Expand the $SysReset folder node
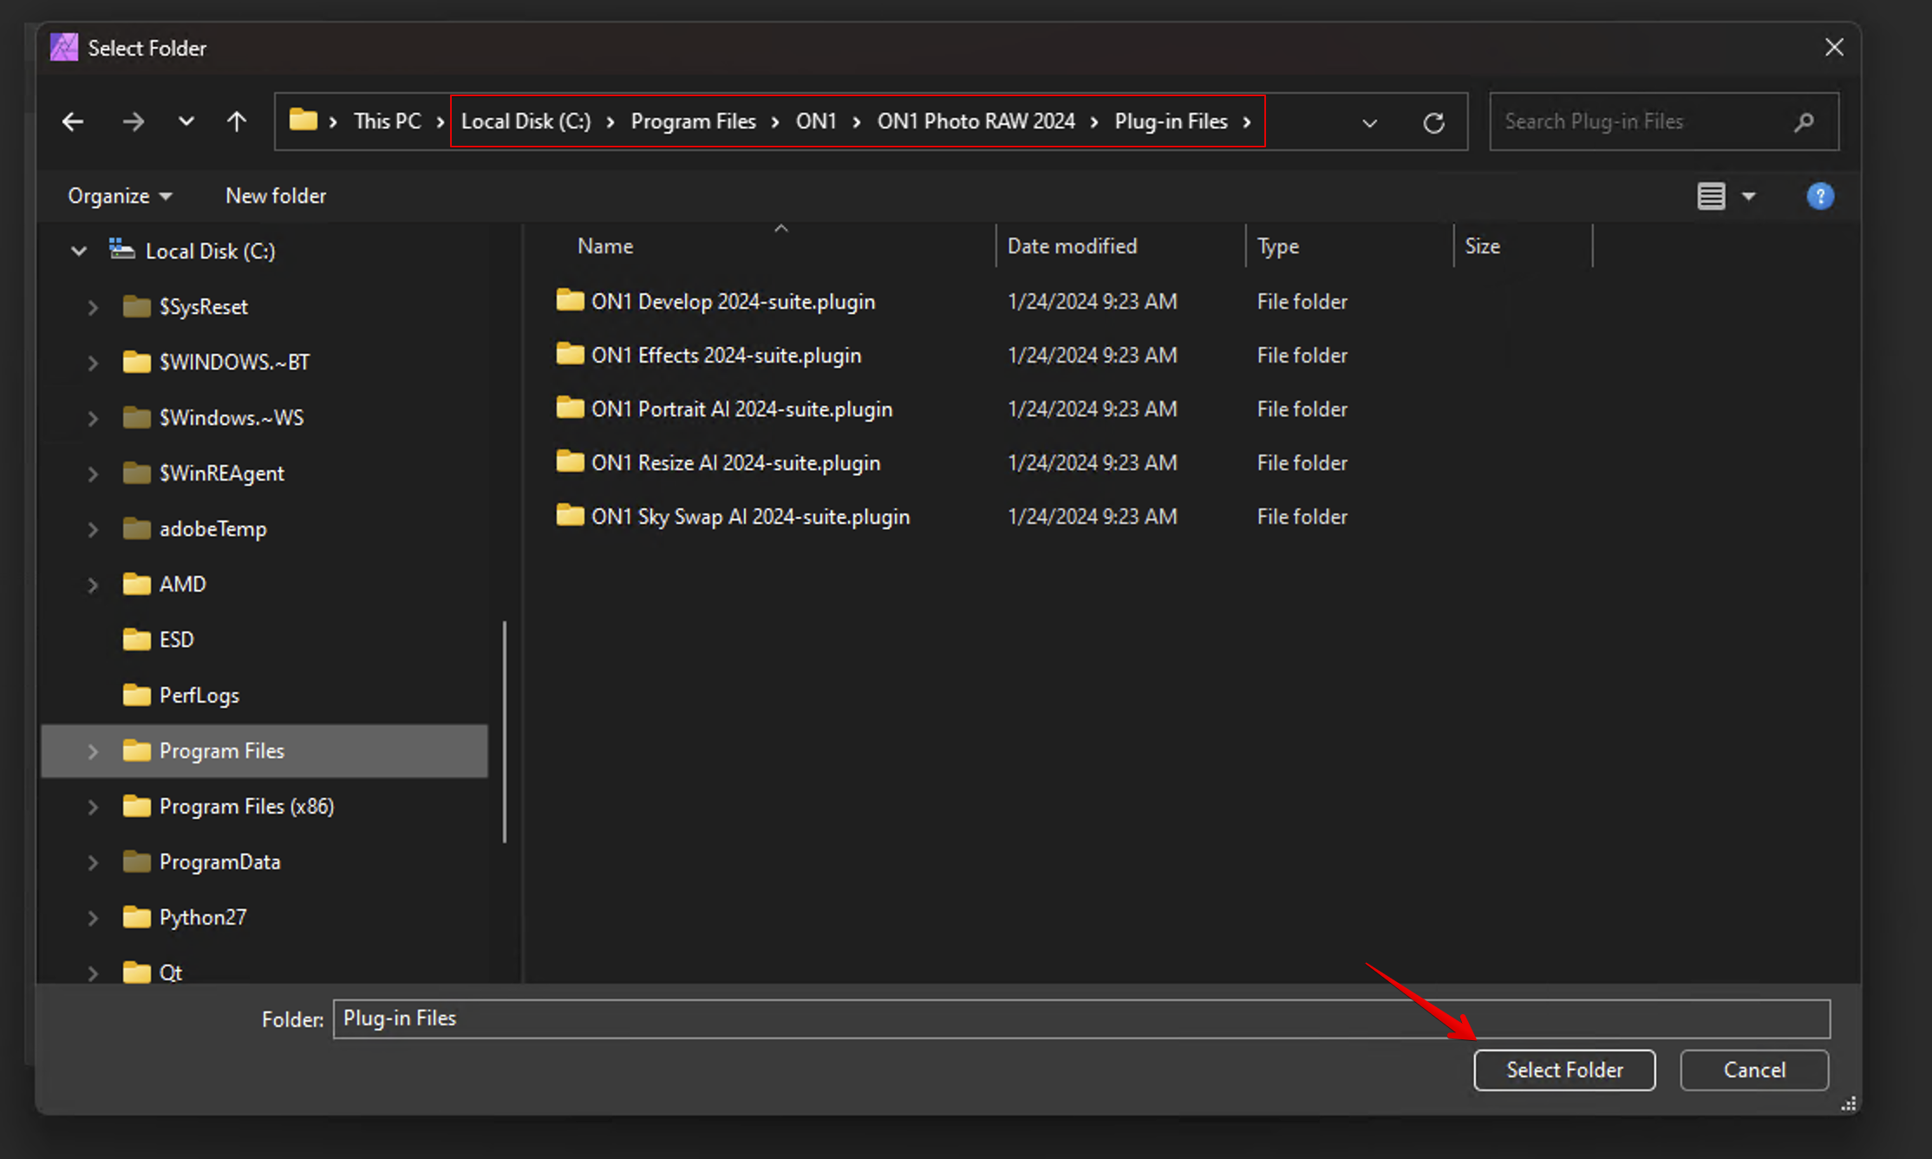Screen dimensions: 1932x1159 click(x=93, y=307)
